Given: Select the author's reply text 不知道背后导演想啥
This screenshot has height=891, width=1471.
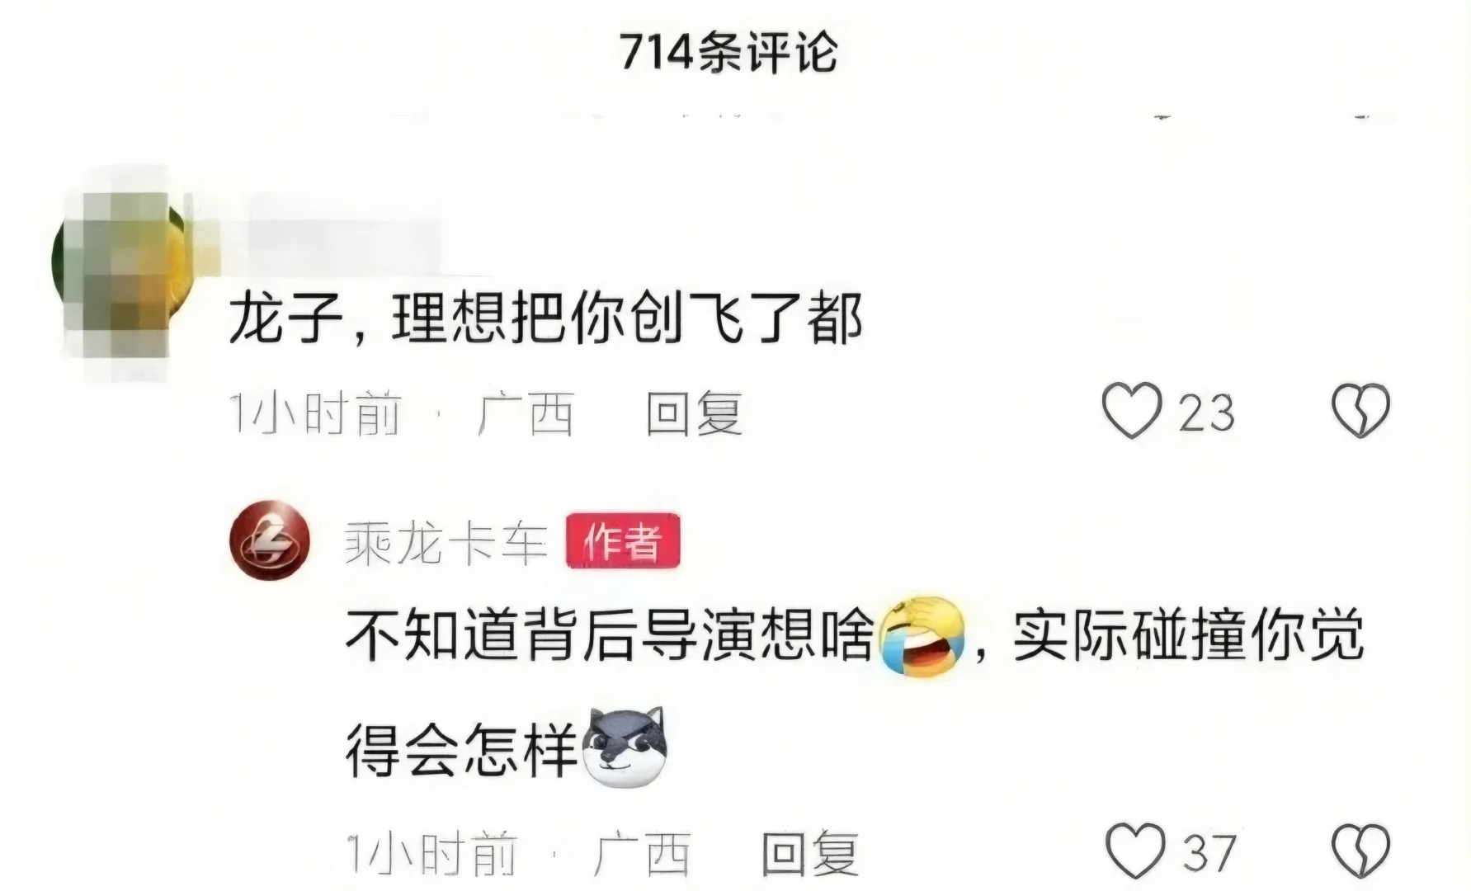Looking at the screenshot, I should [x=610, y=636].
